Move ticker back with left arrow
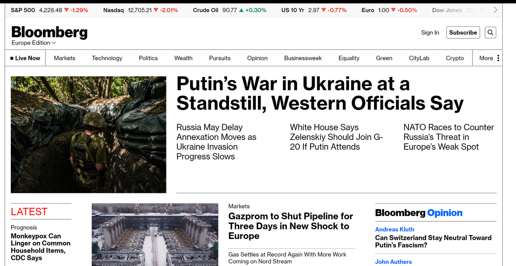The image size is (516, 266). tap(482, 10)
